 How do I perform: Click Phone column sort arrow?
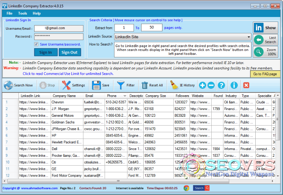(125, 96)
